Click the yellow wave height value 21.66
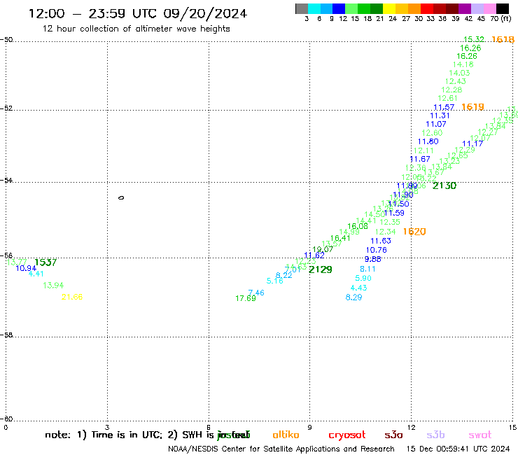This screenshot has width=518, height=455. [72, 297]
